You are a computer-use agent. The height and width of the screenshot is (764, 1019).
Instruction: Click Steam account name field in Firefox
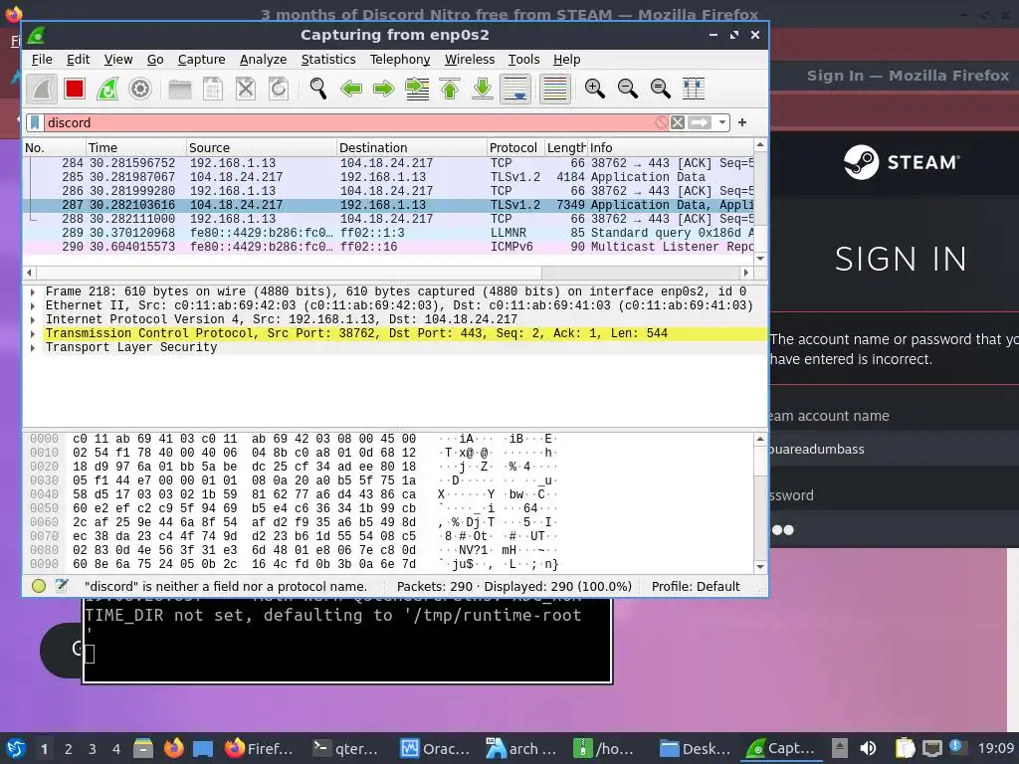[894, 449]
